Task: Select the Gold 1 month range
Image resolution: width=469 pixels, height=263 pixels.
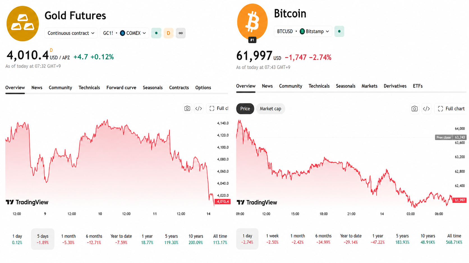Action: click(x=68, y=239)
